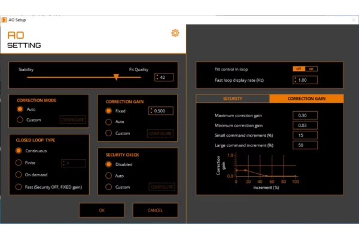Click the 'Tilt control in loop' label
Screen dimensions: 359x239
tap(231, 69)
